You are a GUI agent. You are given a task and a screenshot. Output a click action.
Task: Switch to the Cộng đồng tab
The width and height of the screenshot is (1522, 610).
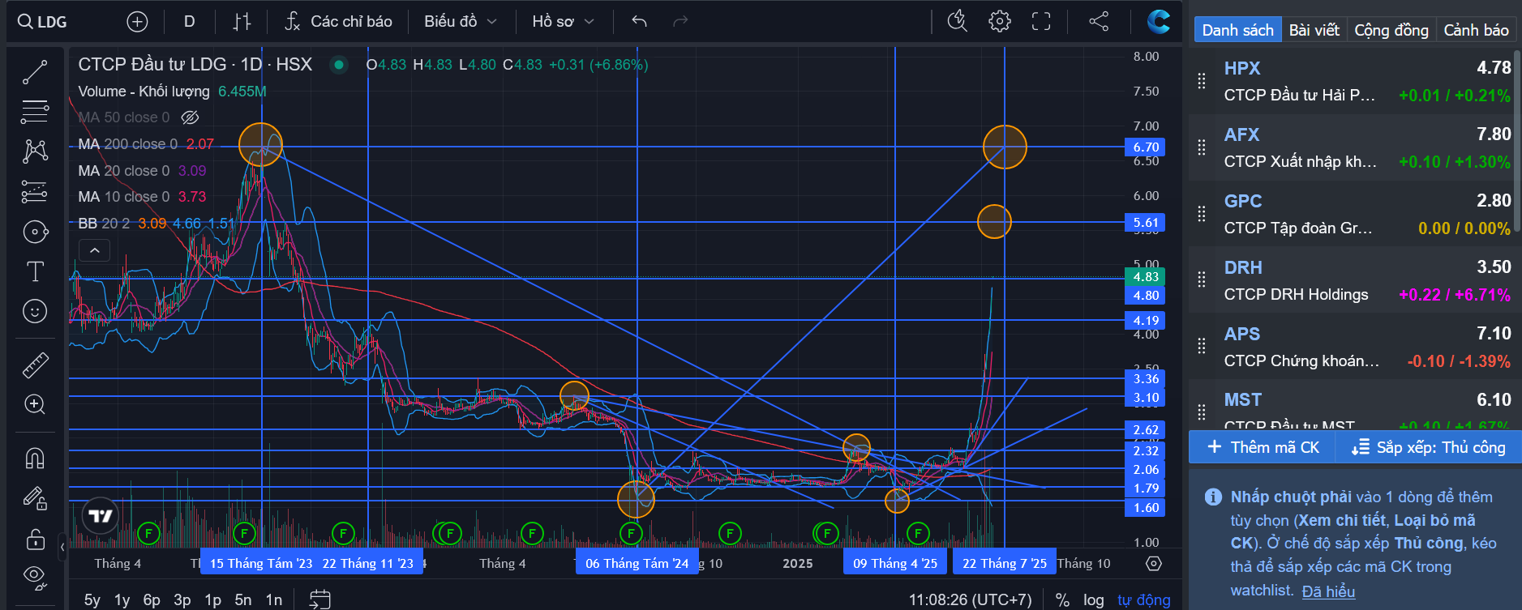[1391, 30]
